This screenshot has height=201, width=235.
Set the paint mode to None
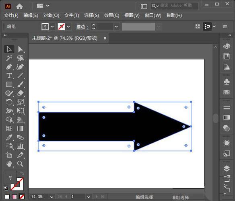point(22,197)
